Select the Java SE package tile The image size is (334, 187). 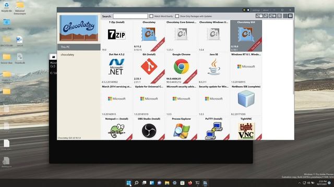(x=213, y=68)
